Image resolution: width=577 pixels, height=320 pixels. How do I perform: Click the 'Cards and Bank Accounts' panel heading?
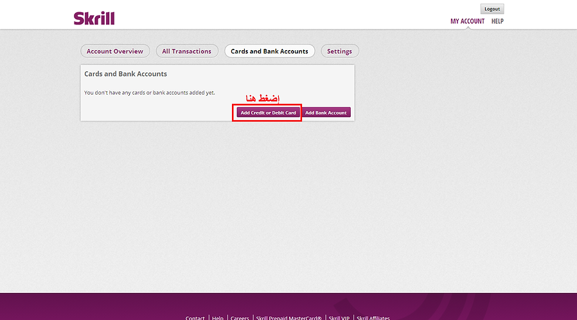click(125, 74)
